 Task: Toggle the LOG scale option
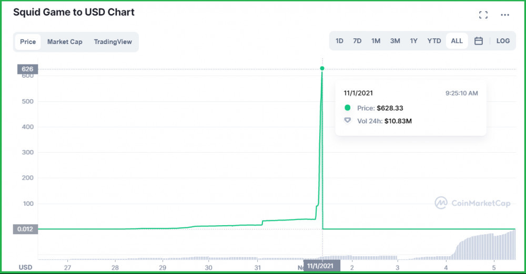coord(503,41)
